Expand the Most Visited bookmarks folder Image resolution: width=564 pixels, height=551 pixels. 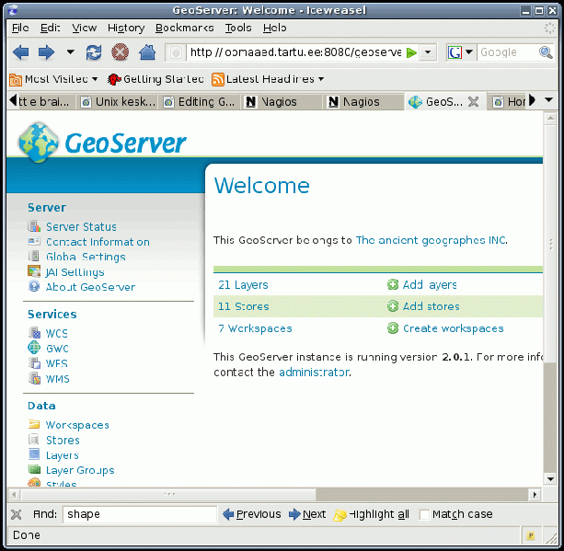coord(53,79)
